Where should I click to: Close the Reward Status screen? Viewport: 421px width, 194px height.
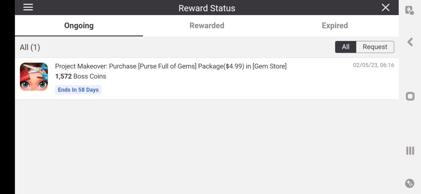click(x=386, y=8)
